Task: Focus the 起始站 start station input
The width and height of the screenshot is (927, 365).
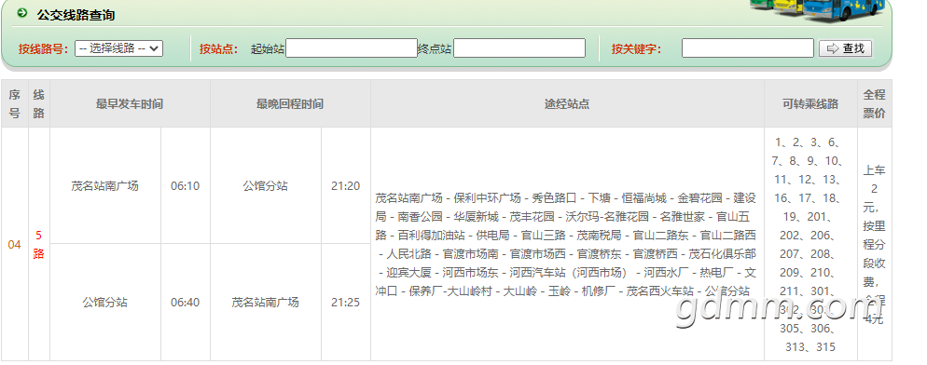Action: [x=352, y=48]
